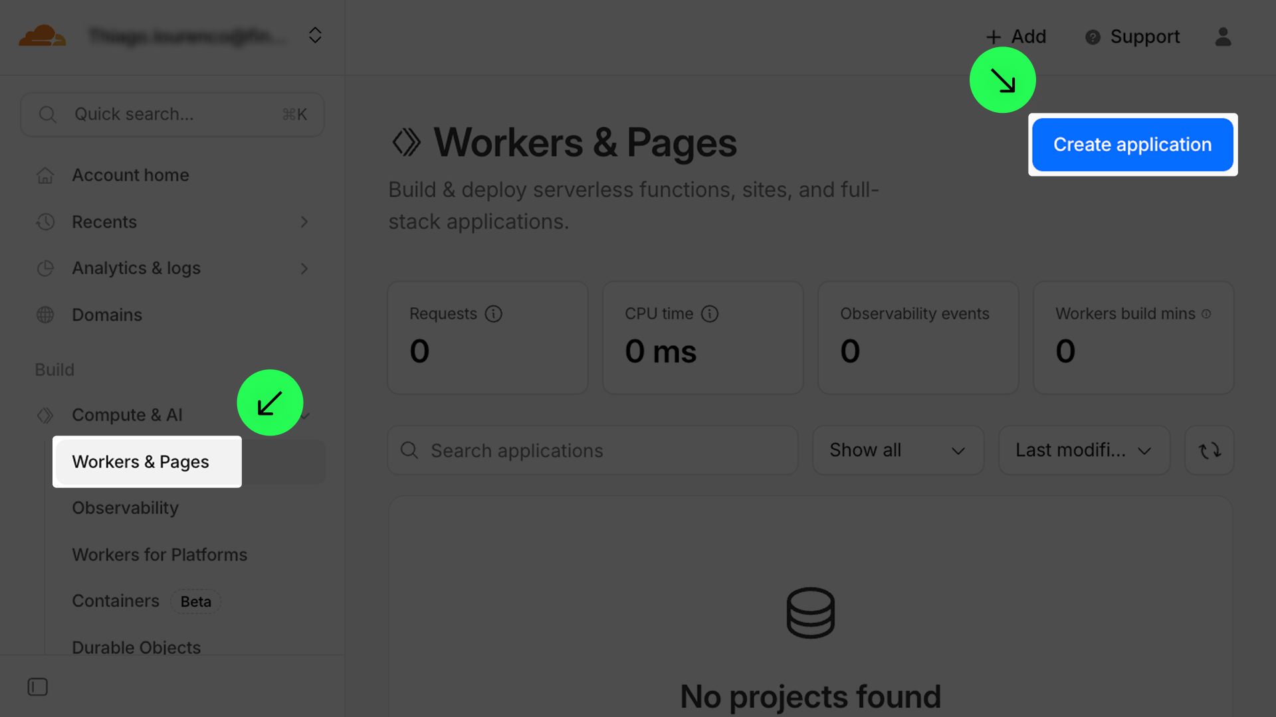
Task: Select Workers & Pages in sidebar
Action: [x=141, y=462]
